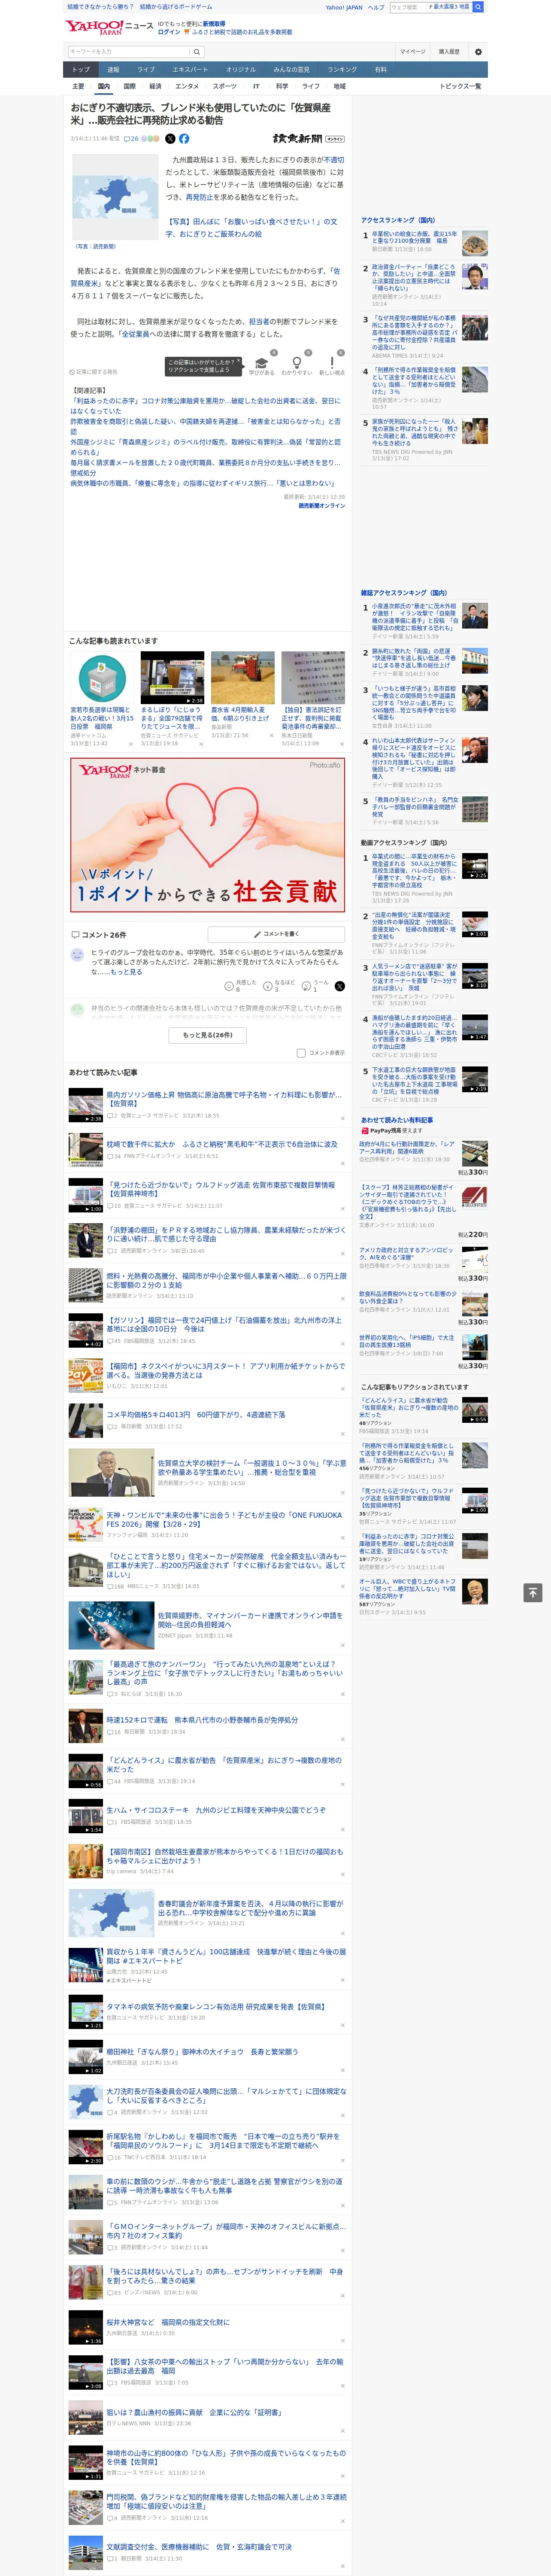The image size is (551, 2576).
Task: Click the keyword search magnifier button
Action: click(196, 51)
